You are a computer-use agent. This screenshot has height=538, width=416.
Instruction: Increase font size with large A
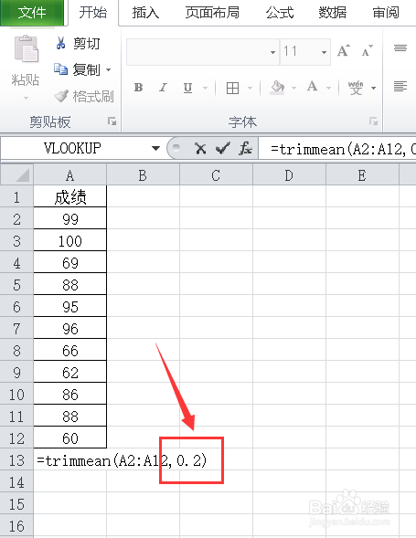pos(343,51)
